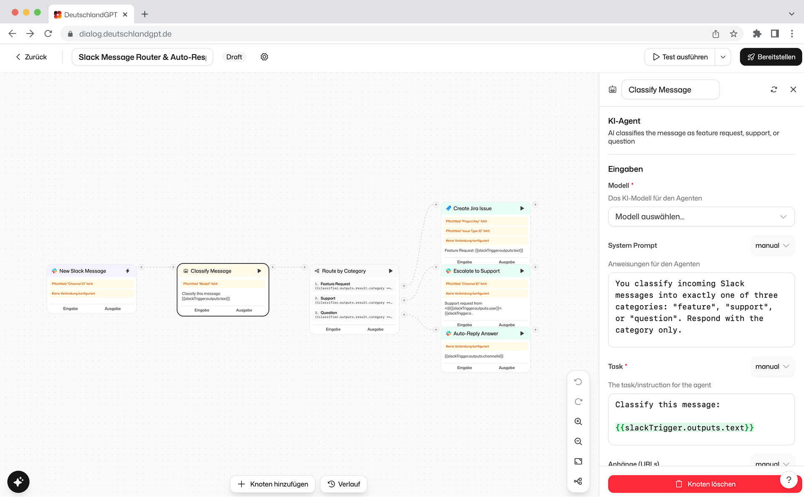Add node on New Slack Message output
Screen dimensions: 804x497
(x=142, y=267)
